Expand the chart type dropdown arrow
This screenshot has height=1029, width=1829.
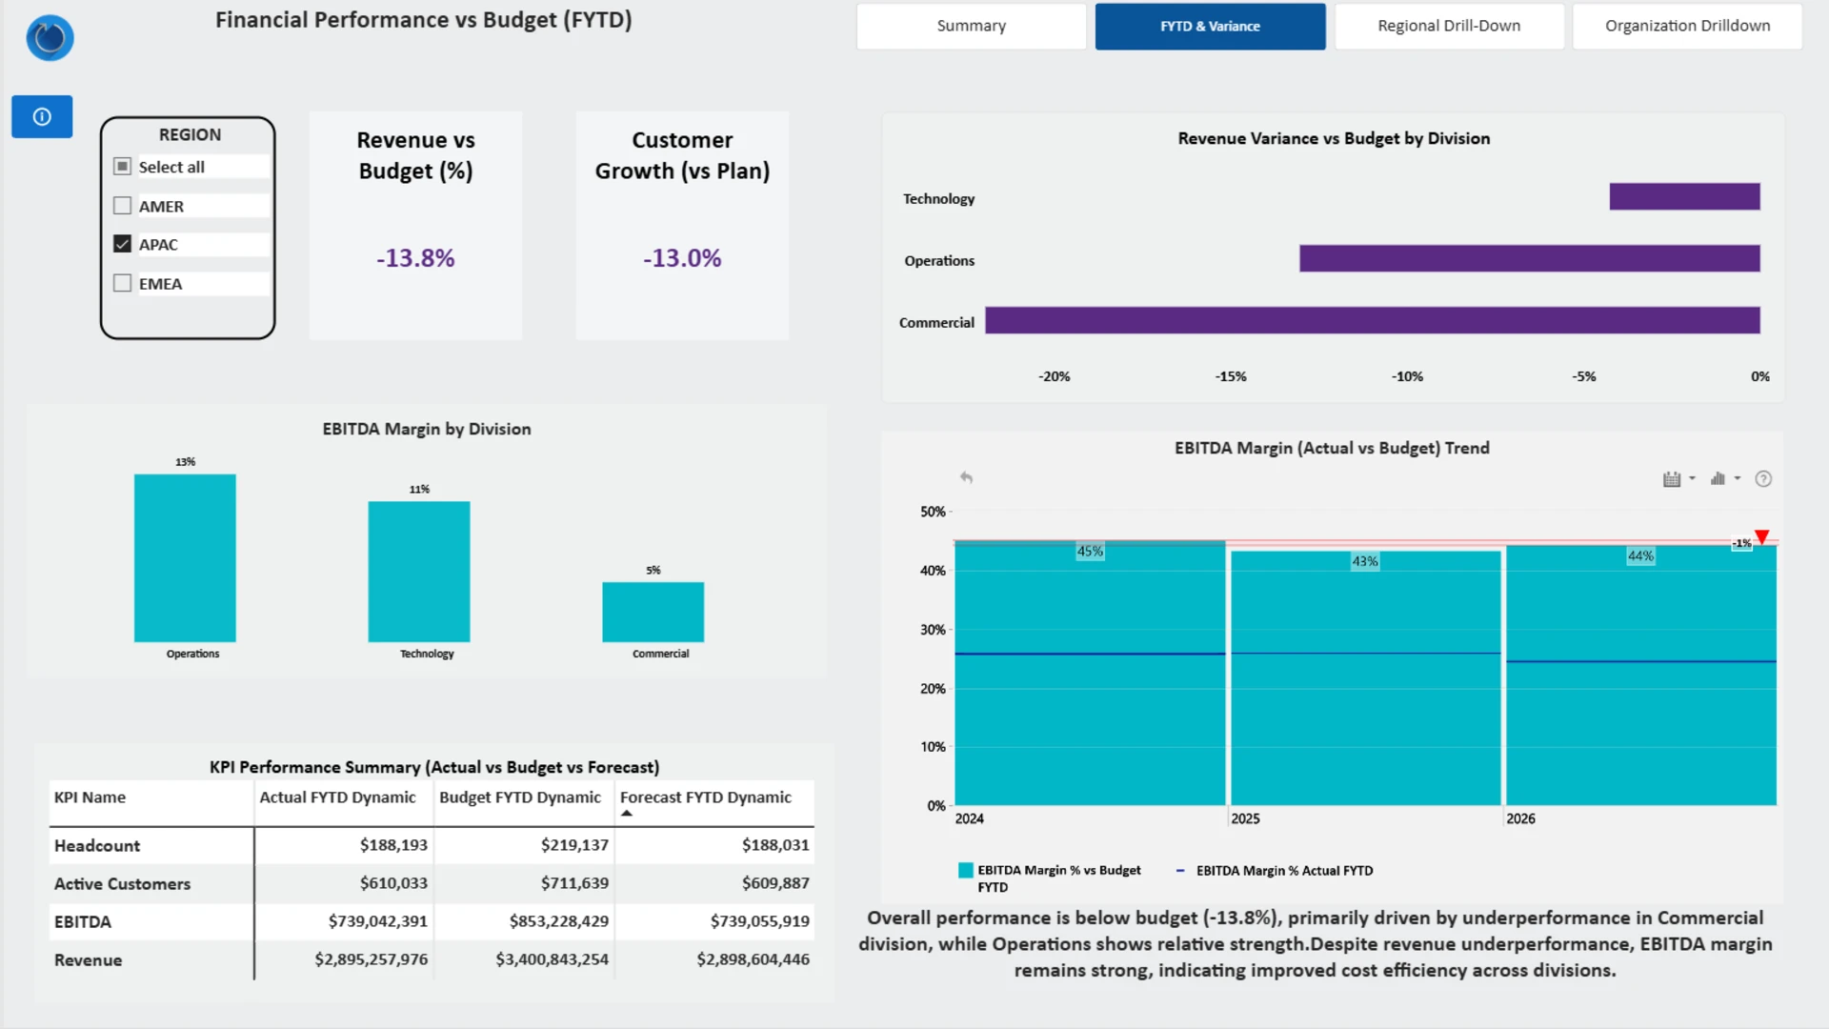[1738, 479]
